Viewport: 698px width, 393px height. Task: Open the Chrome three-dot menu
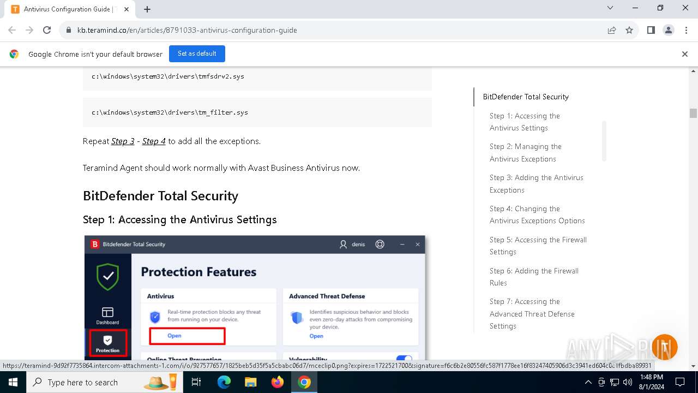(x=686, y=30)
